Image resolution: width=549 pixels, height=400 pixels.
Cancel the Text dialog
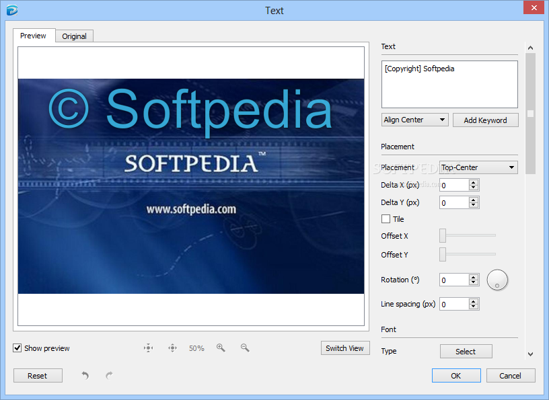(510, 376)
